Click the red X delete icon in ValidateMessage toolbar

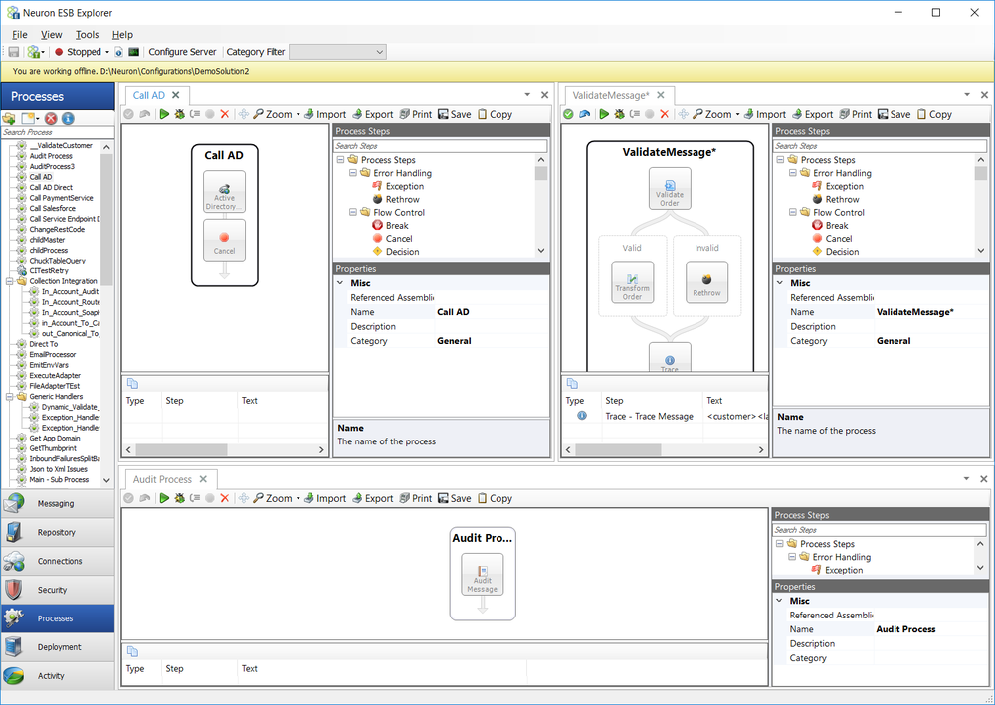[665, 114]
